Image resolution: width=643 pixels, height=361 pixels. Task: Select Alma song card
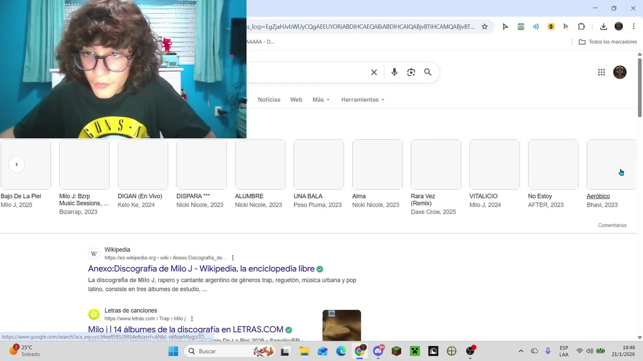pyautogui.click(x=377, y=173)
